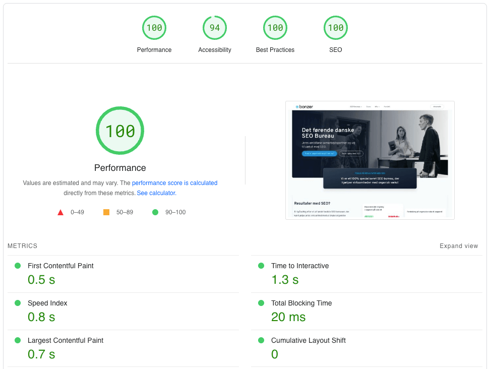The width and height of the screenshot is (490, 369).
Task: Expand the First Contentful Paint metric
Action: [x=60, y=266]
